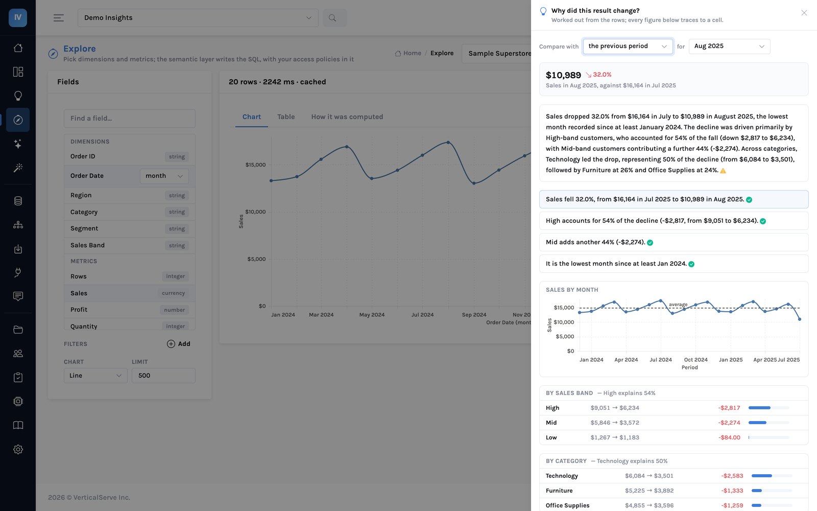This screenshot has width=817, height=511.
Task: Select the Profit metric field
Action: coord(130,310)
